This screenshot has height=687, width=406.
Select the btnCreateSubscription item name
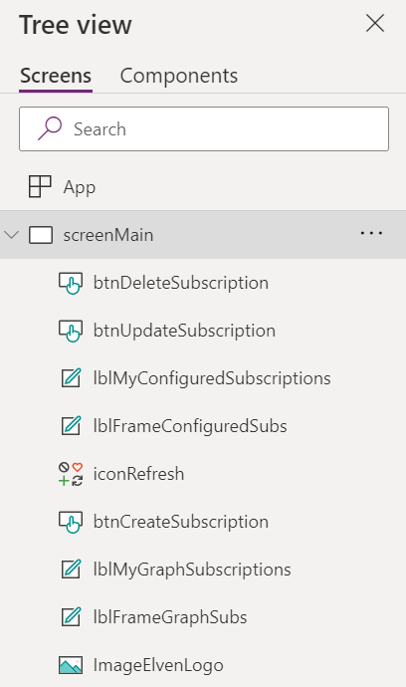[x=181, y=522]
